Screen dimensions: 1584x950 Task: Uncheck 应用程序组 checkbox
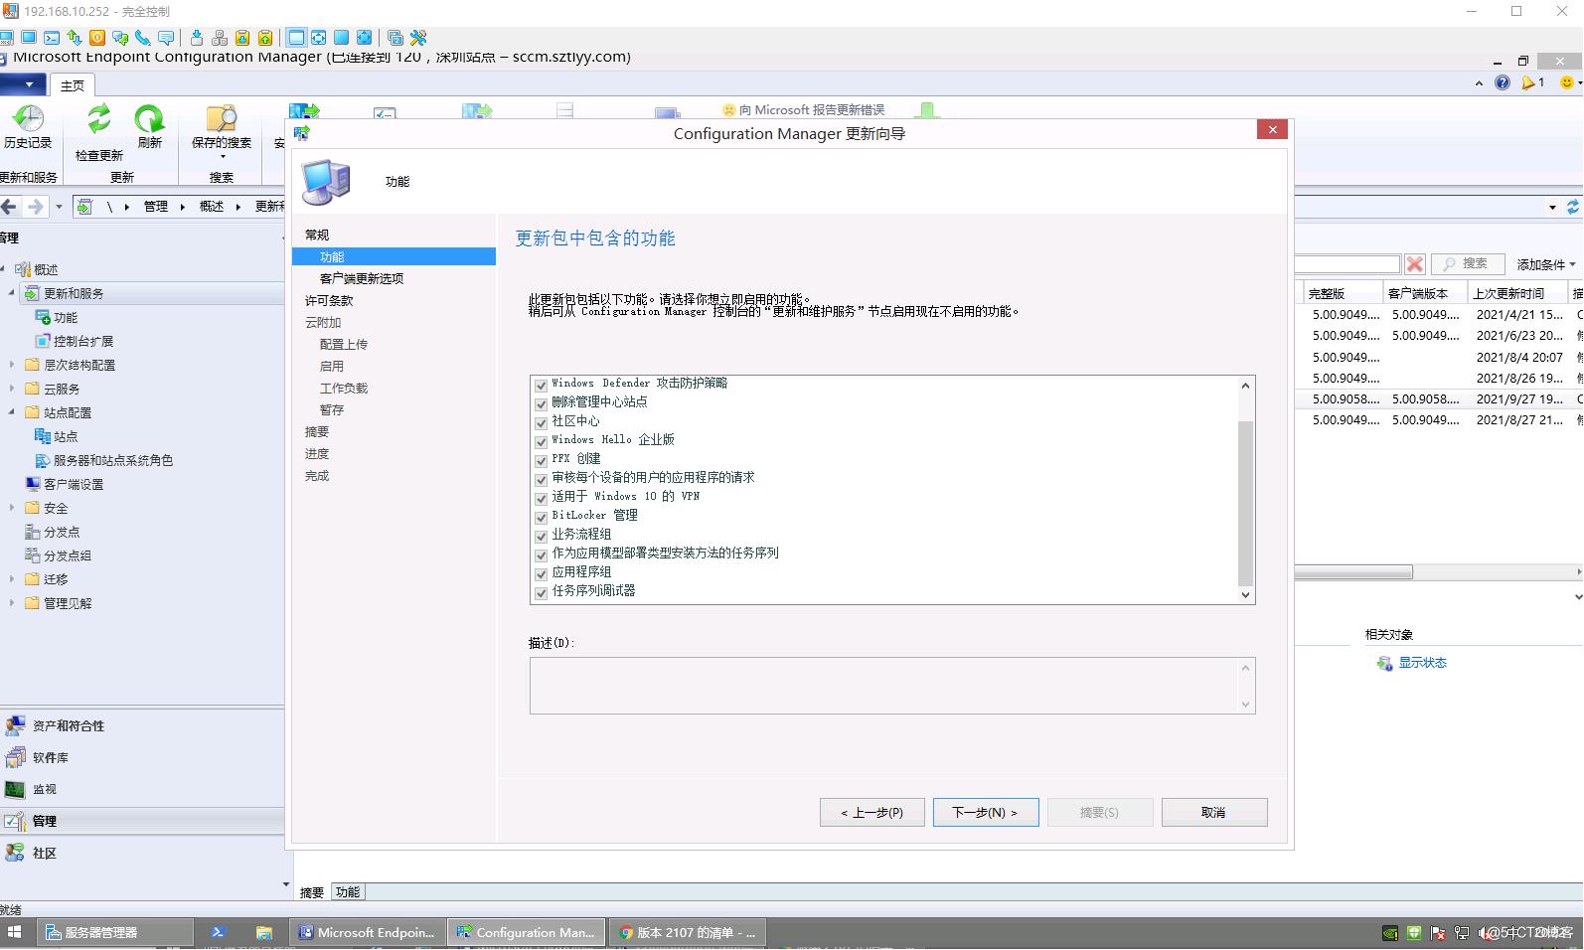tap(542, 573)
